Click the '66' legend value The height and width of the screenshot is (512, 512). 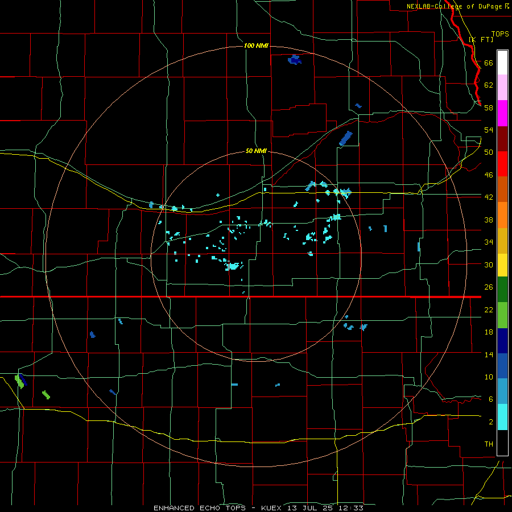pyautogui.click(x=489, y=63)
